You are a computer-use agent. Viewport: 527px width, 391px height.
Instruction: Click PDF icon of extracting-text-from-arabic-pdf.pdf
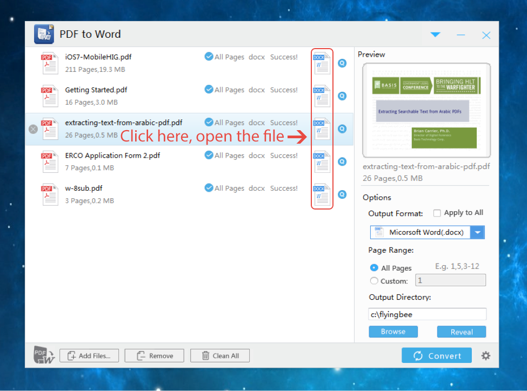tap(49, 129)
